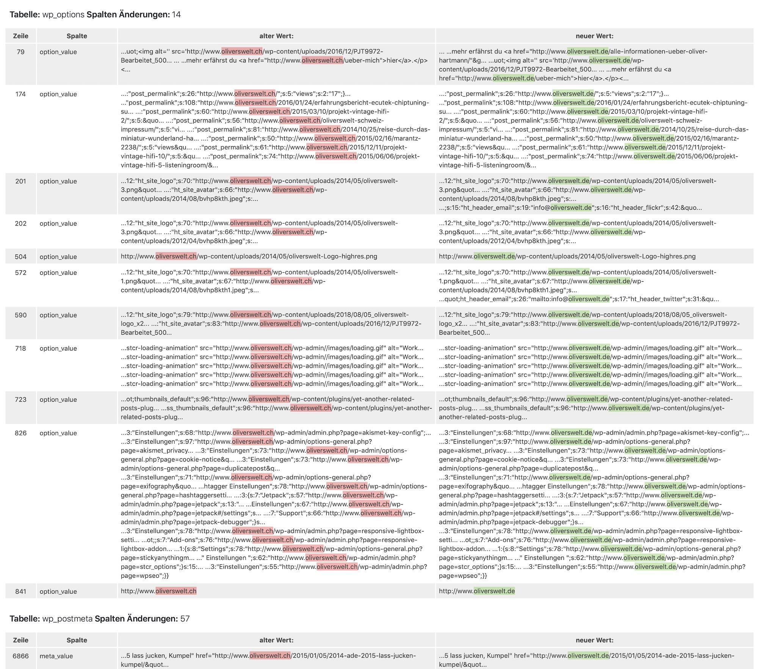Click row number 718 cell
The width and height of the screenshot is (758, 669).
click(20, 348)
